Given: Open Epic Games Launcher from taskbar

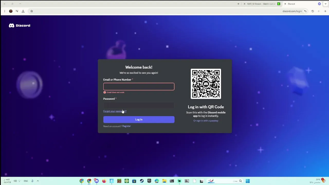Looking at the screenshot, I should [x=149, y=181].
